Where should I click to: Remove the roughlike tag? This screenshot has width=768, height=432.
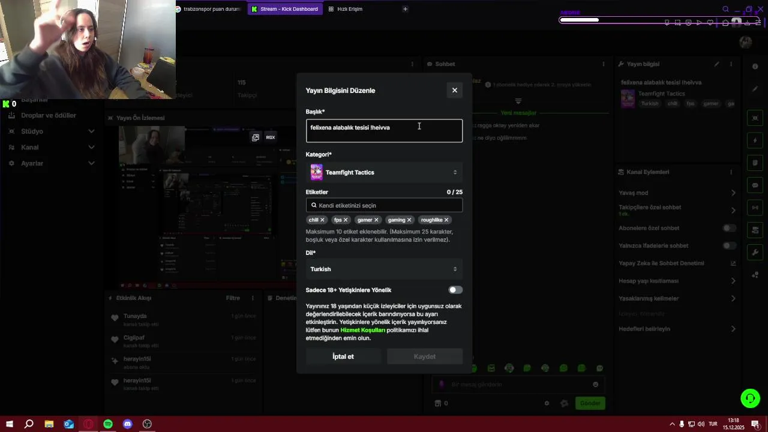click(446, 220)
